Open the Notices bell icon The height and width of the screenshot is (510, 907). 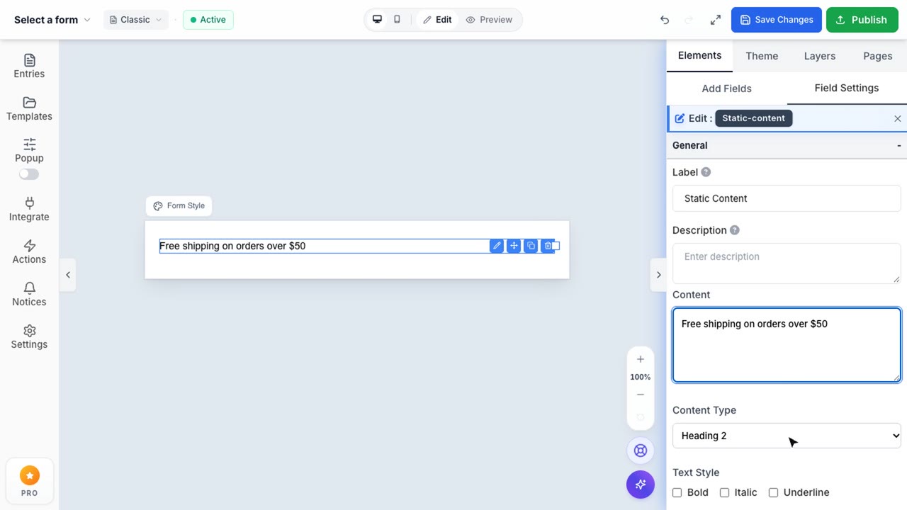pos(29,288)
